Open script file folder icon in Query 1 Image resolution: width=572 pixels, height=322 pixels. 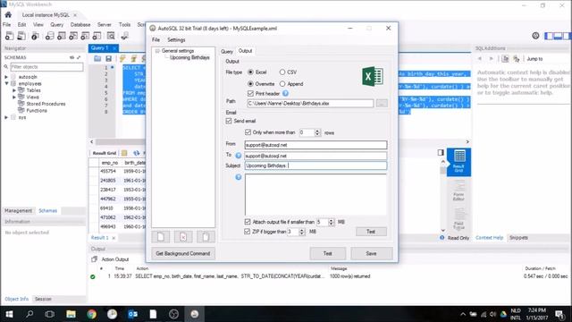pos(97,58)
